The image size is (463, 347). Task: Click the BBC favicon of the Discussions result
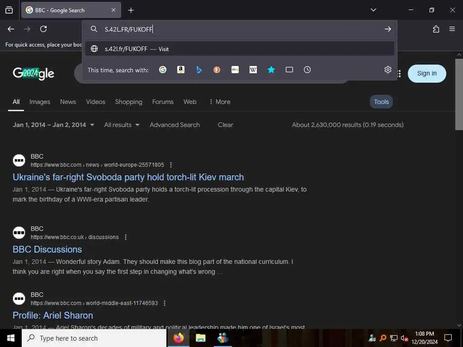point(19,233)
